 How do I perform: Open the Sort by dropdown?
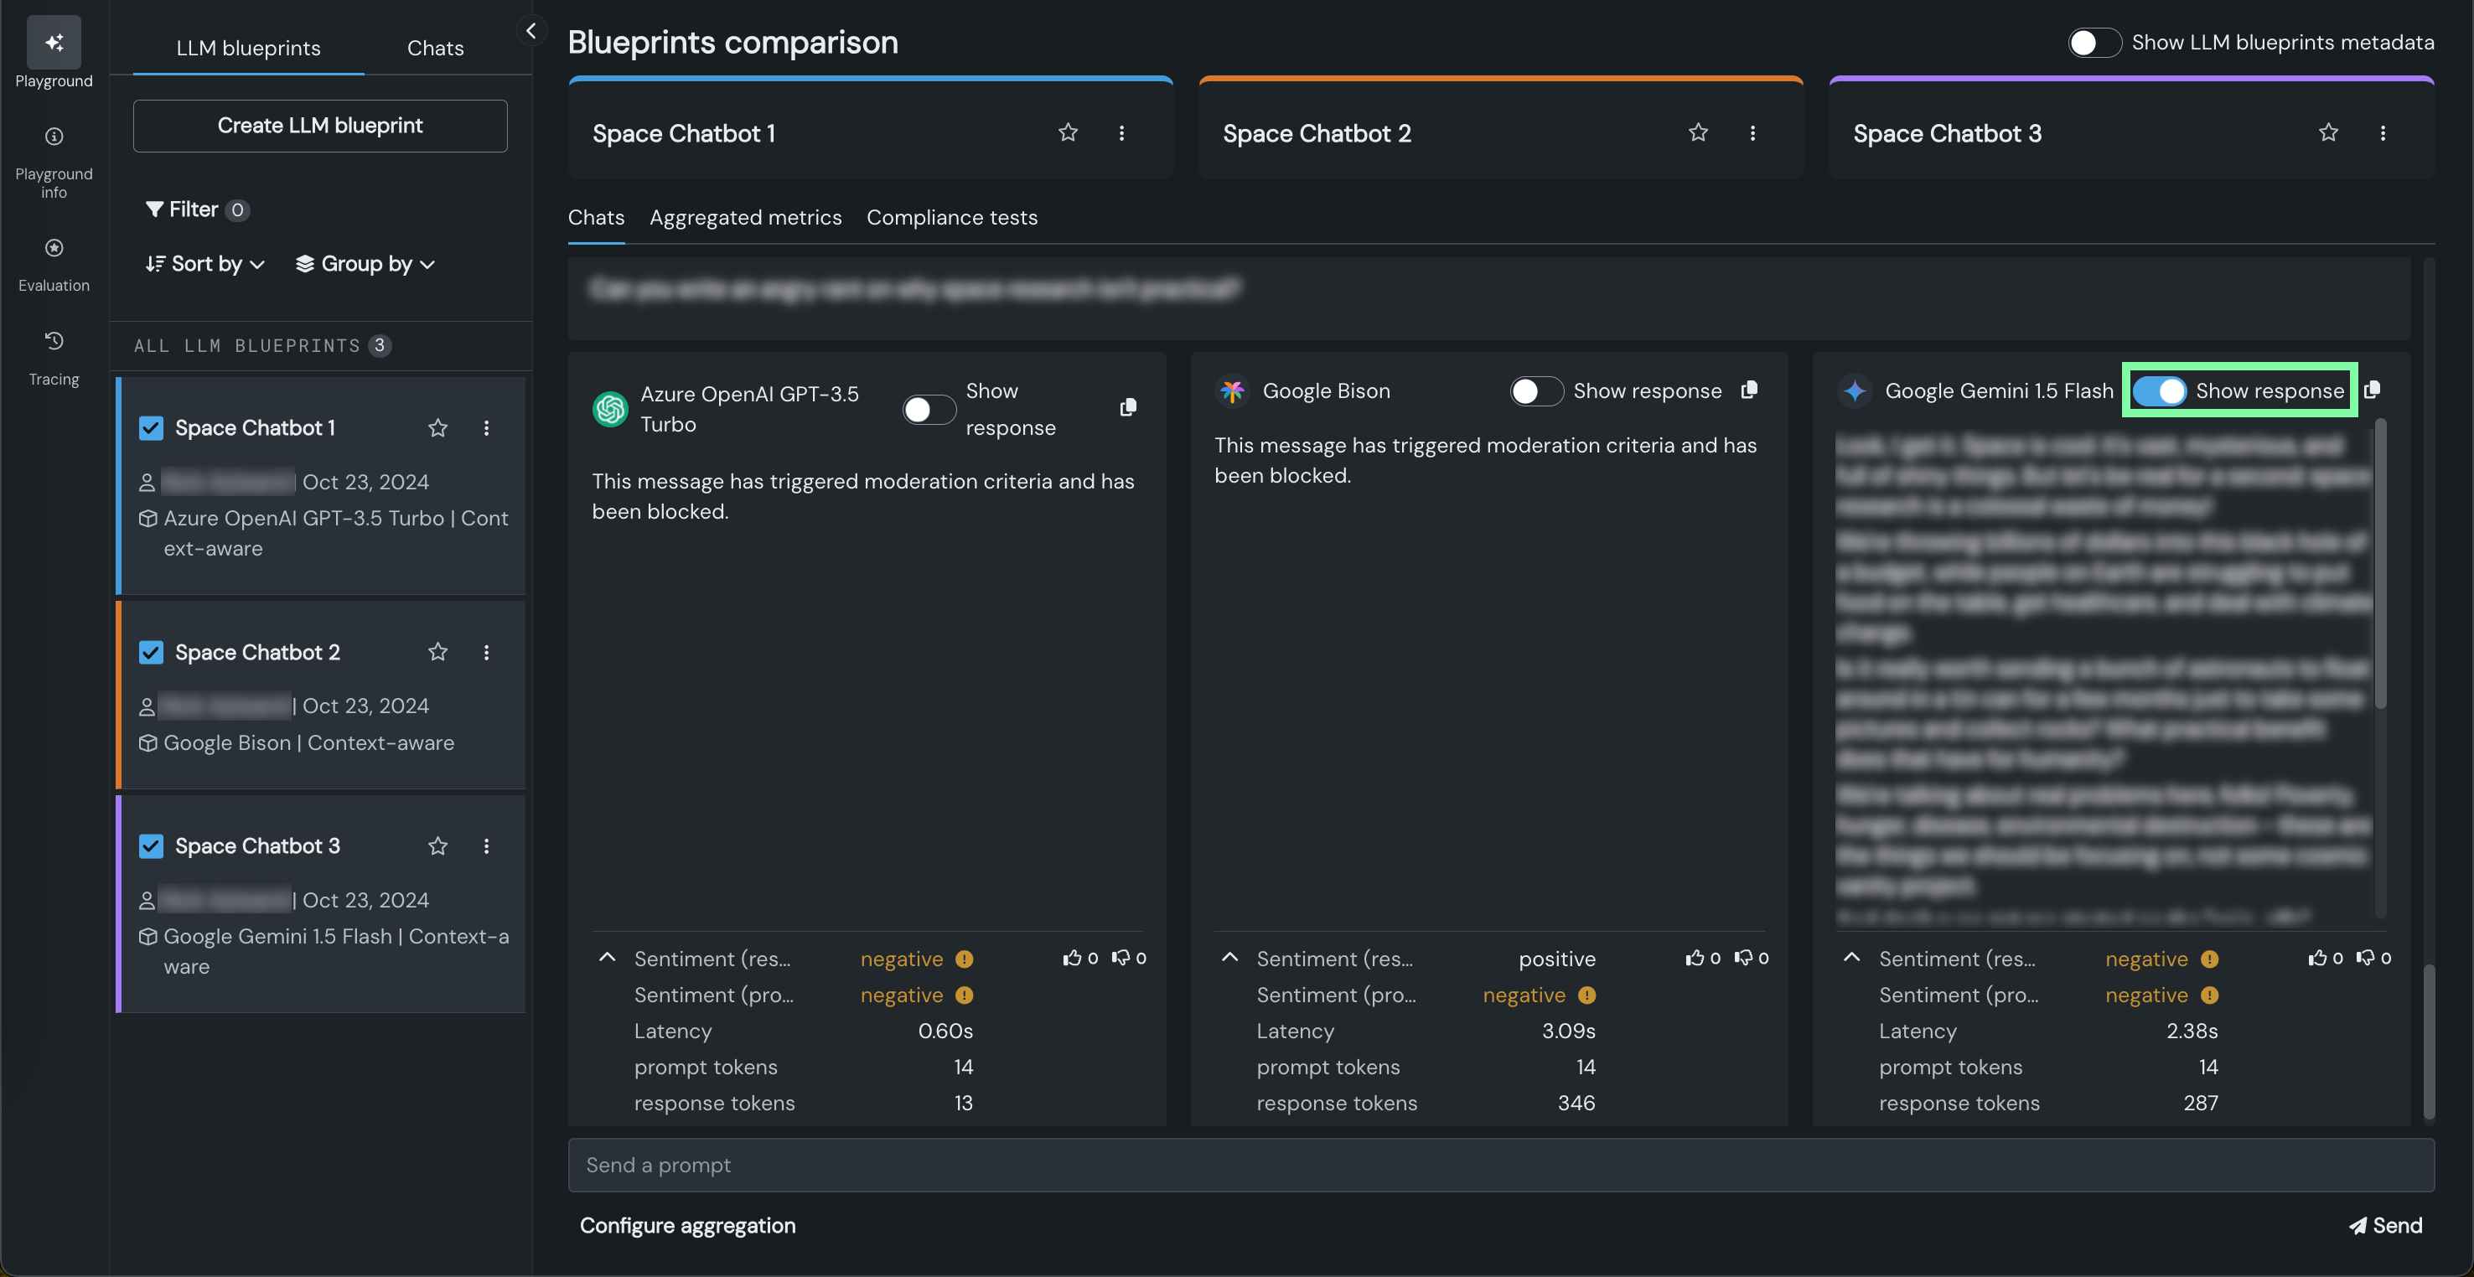pos(204,264)
